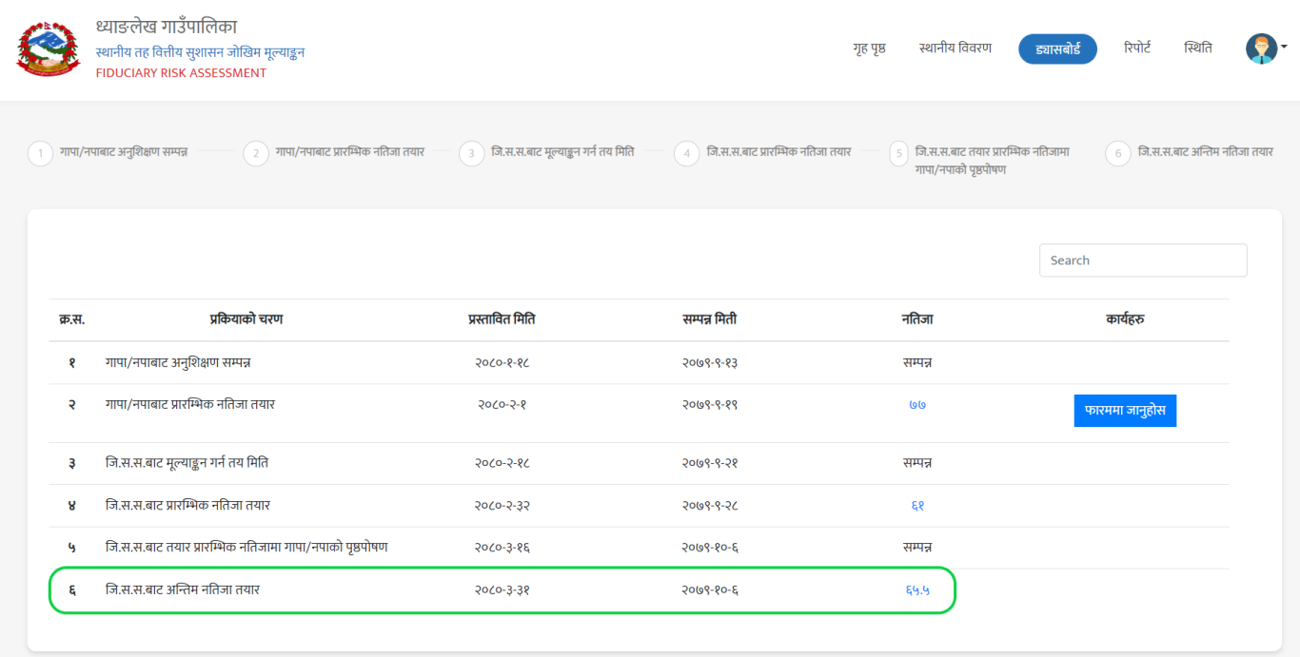The height and width of the screenshot is (657, 1300).
Task: Click the ध्याङलेख गाउँपालिका title text
Action: click(167, 27)
